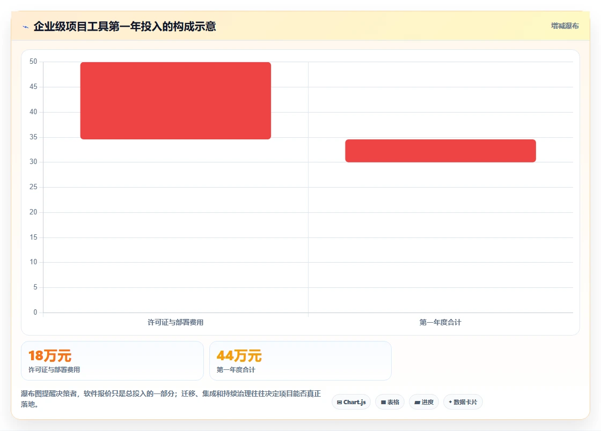The height and width of the screenshot is (431, 601).
Task: Click the y-axis value 50
Action: [33, 62]
